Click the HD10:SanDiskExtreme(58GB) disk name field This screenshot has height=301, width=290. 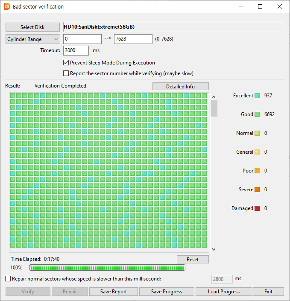coord(174,27)
